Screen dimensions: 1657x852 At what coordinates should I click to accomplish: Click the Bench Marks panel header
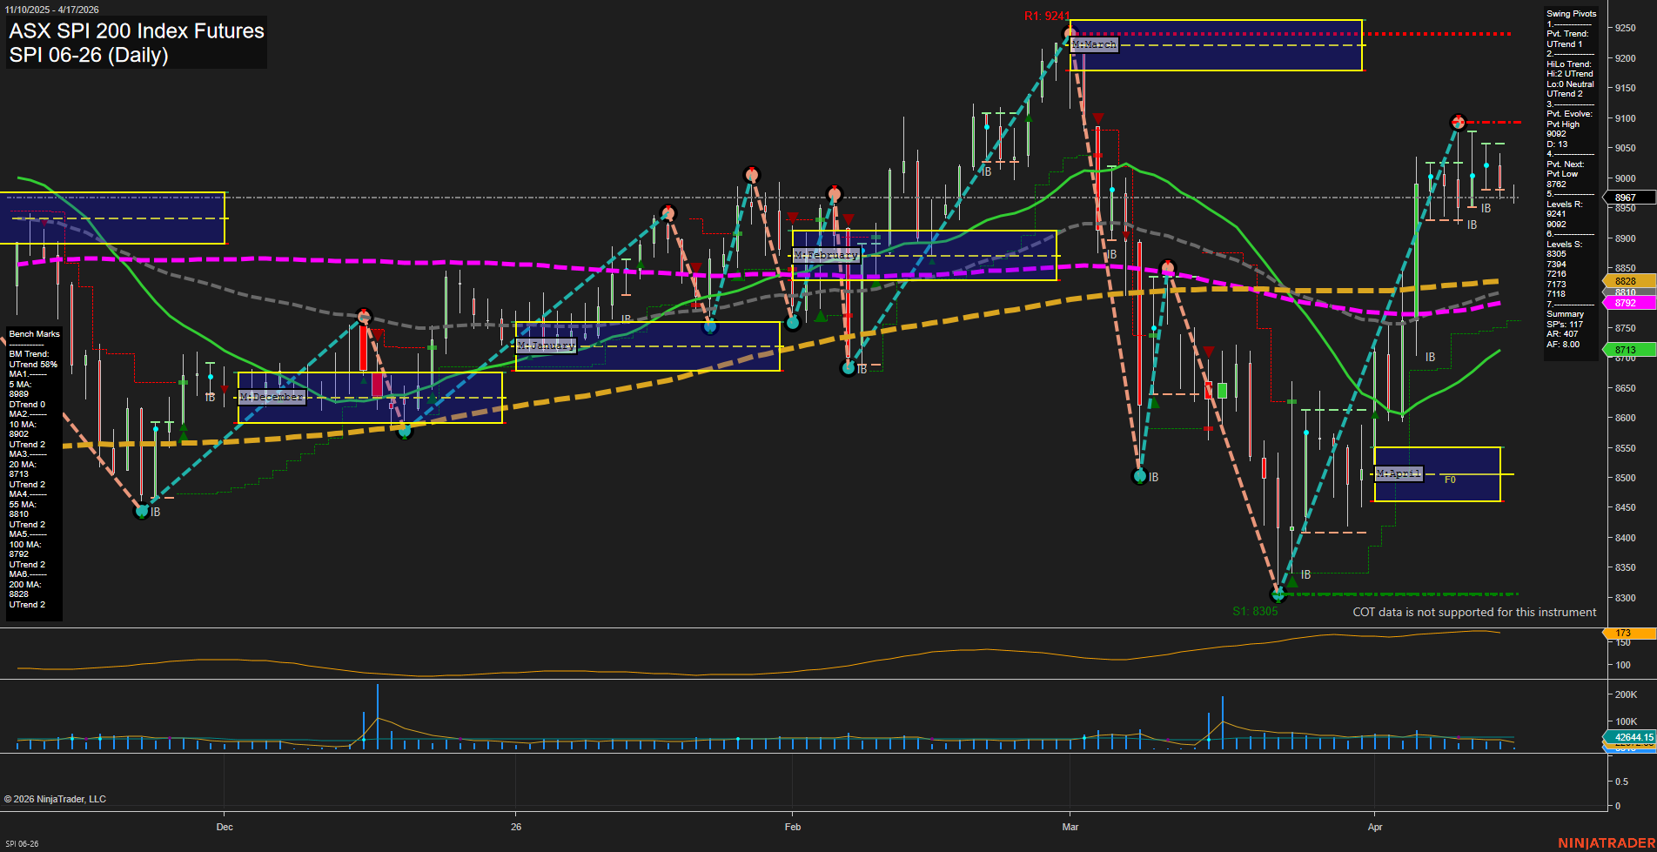[x=35, y=334]
